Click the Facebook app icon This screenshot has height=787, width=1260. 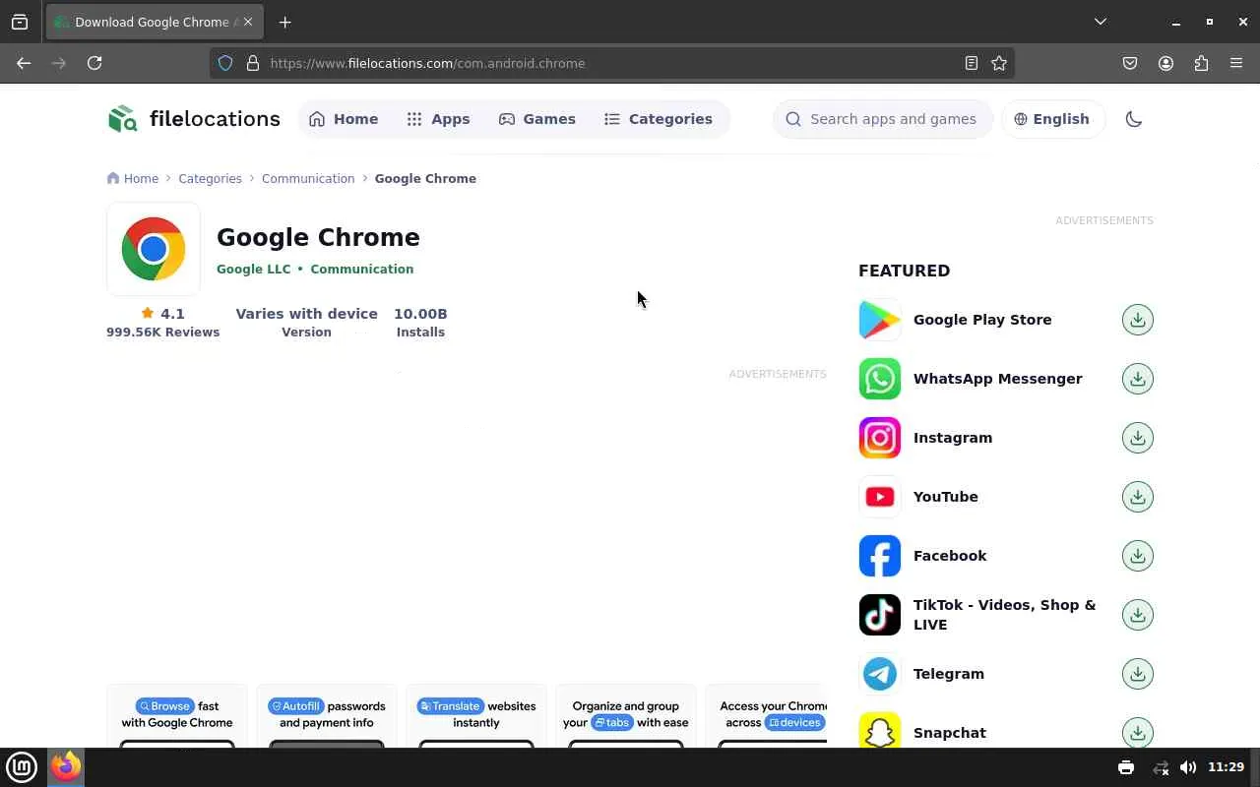[880, 556]
